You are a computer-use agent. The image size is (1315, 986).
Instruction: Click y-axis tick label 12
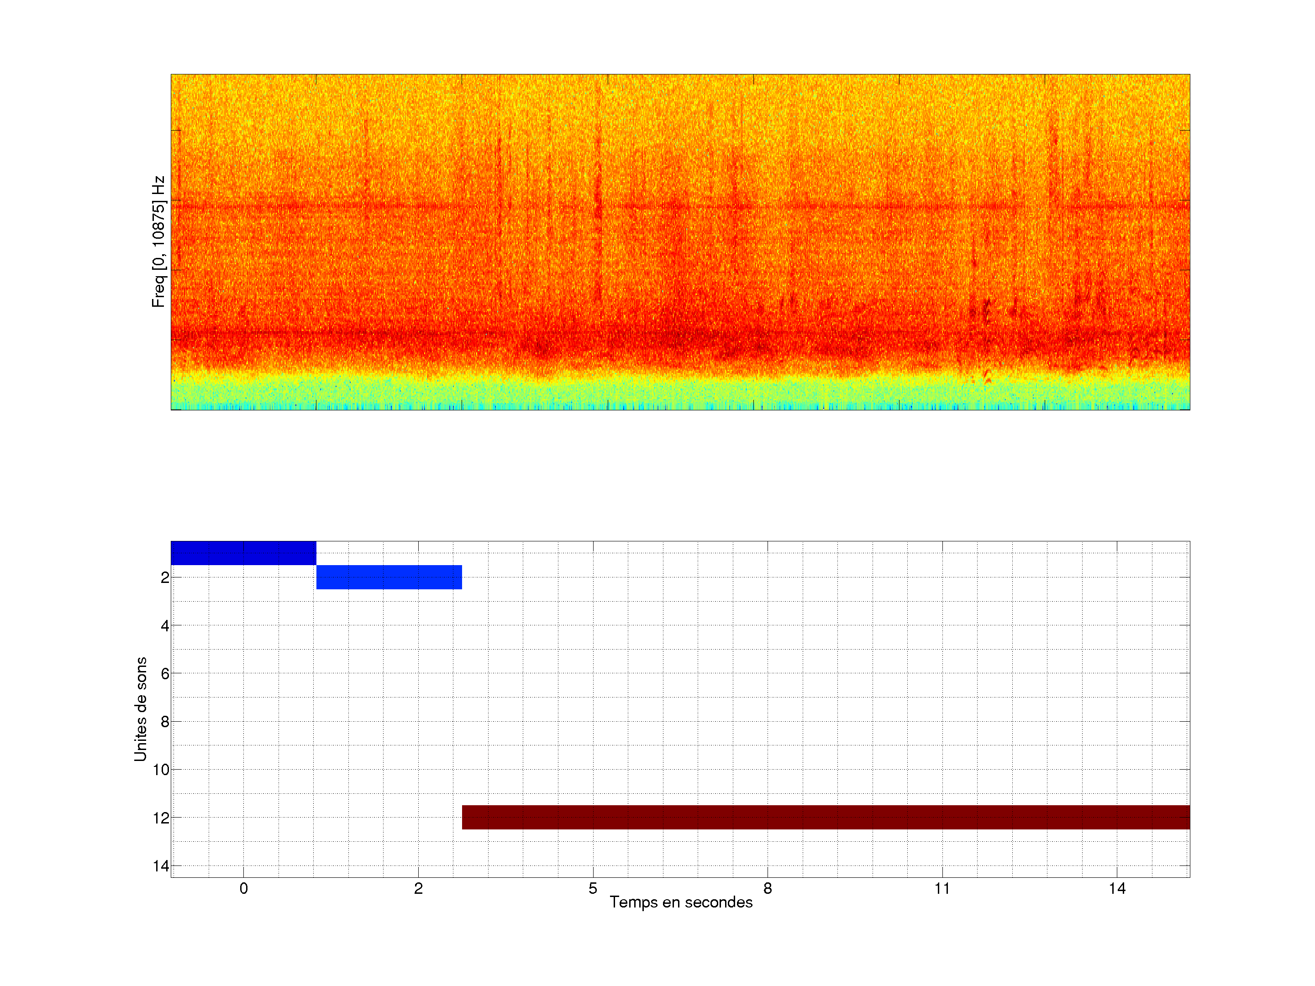[161, 818]
